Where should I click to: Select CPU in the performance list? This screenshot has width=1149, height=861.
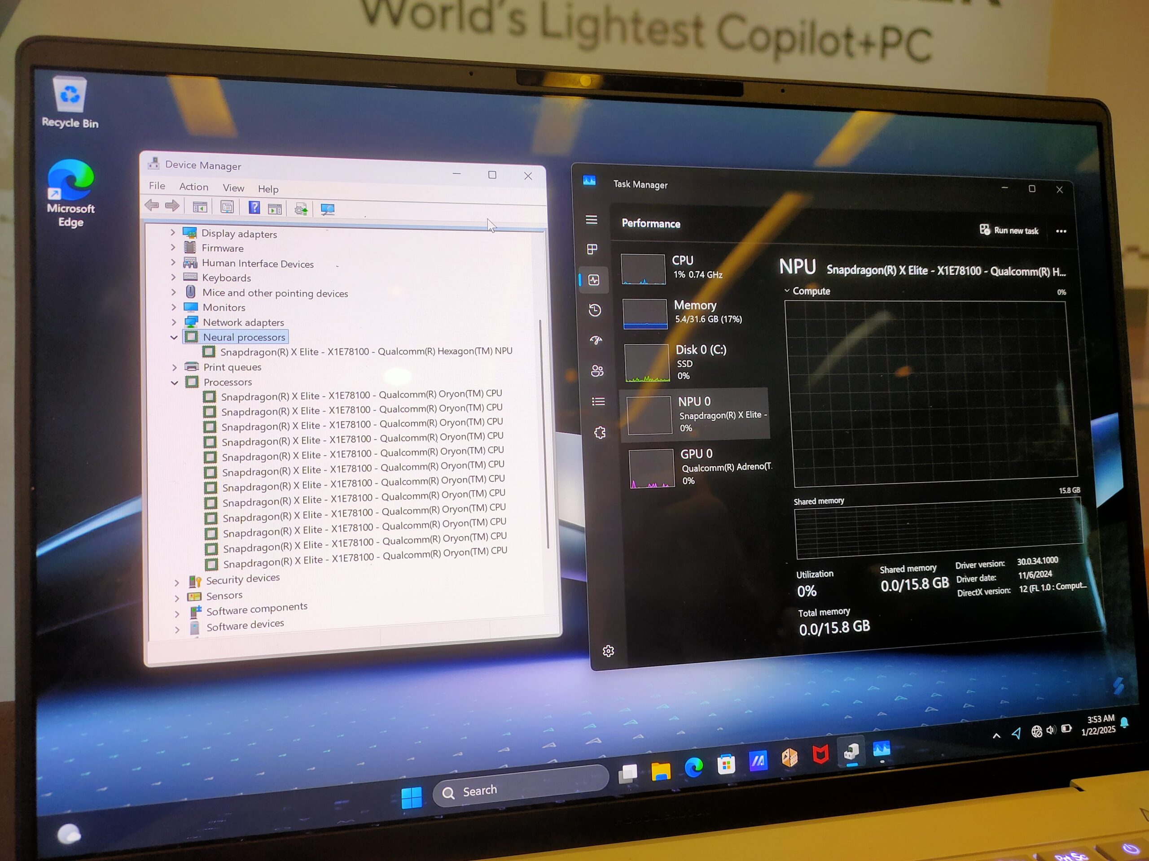[x=693, y=268]
